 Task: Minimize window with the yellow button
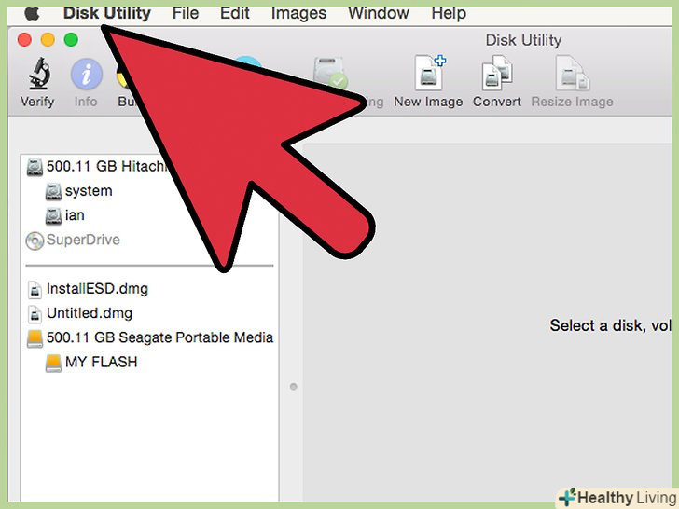click(x=48, y=40)
